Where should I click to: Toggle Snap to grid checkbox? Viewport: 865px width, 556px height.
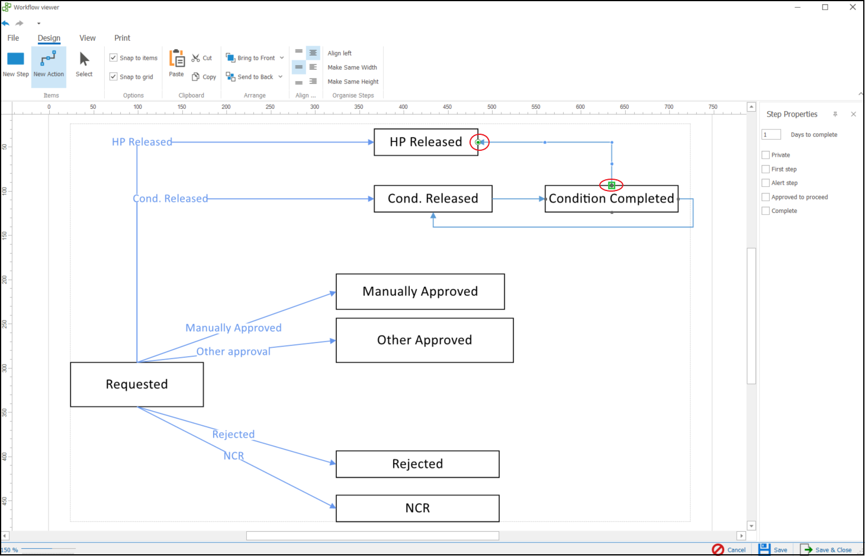point(113,77)
